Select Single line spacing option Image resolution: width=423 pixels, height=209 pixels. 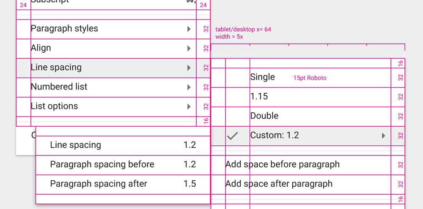[263, 77]
